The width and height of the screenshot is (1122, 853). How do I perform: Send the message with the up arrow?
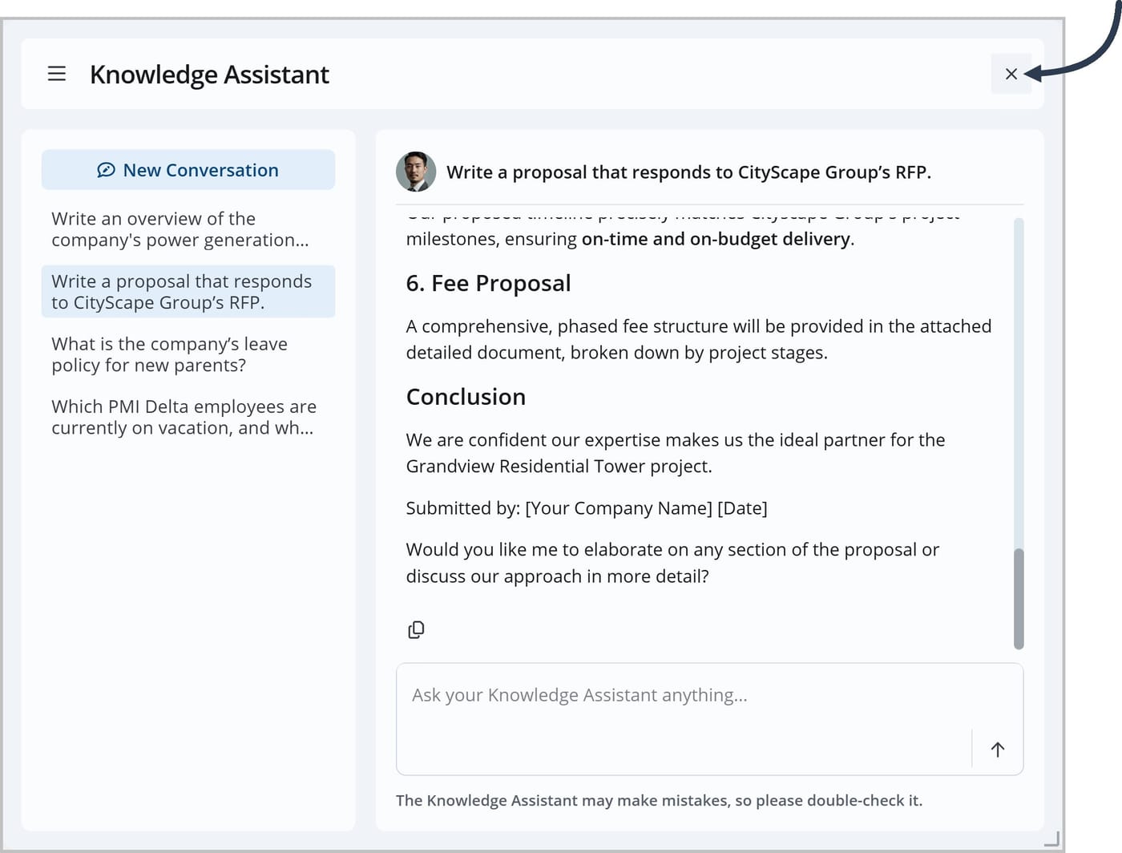pos(997,750)
